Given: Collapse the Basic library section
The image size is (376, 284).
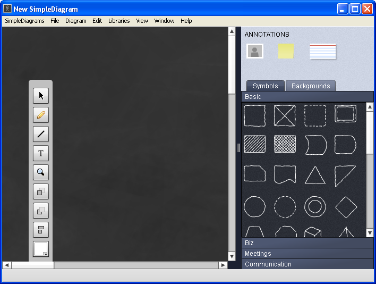Looking at the screenshot, I should click(x=307, y=97).
